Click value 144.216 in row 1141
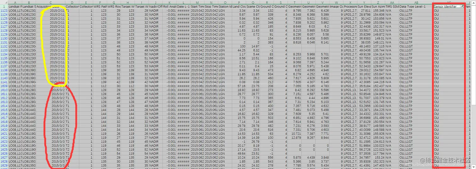The image size is (476, 169). pyautogui.click(x=378, y=82)
